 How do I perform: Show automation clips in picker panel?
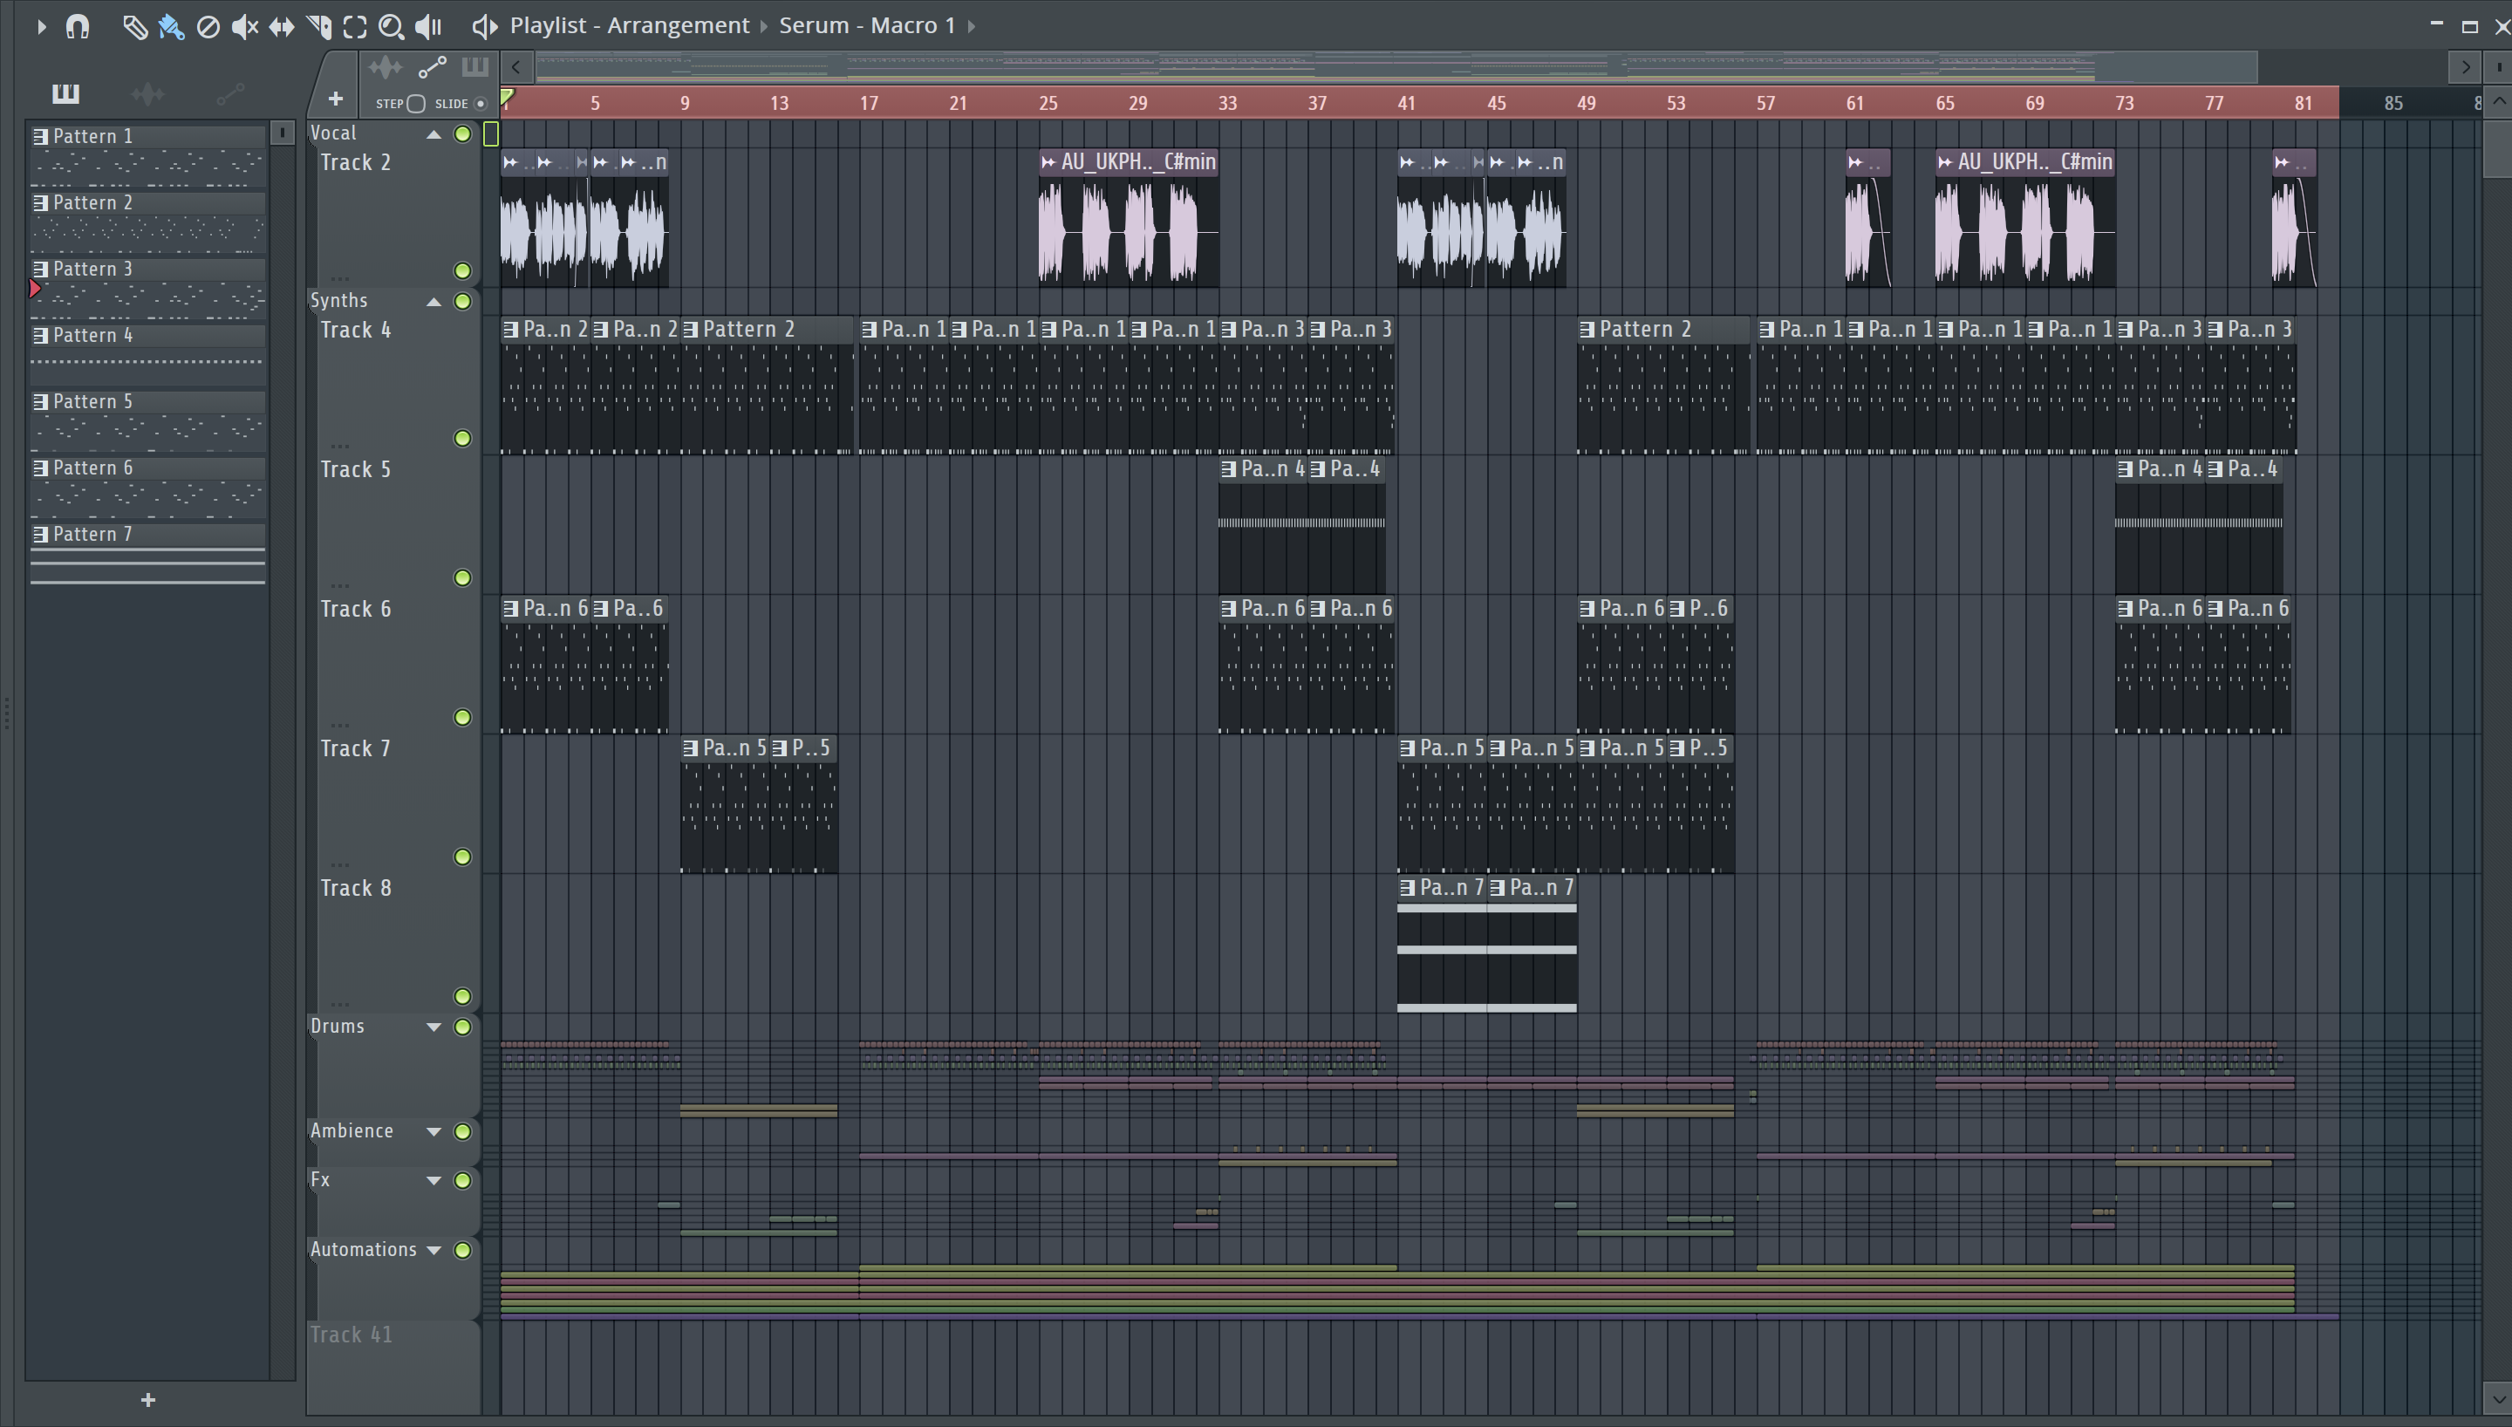230,93
